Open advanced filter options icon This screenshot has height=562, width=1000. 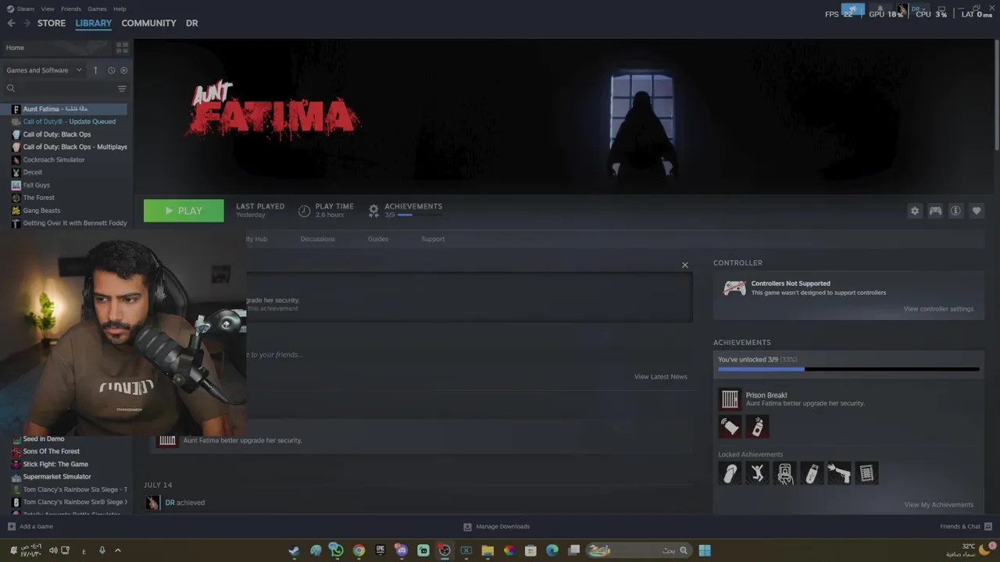click(x=122, y=89)
